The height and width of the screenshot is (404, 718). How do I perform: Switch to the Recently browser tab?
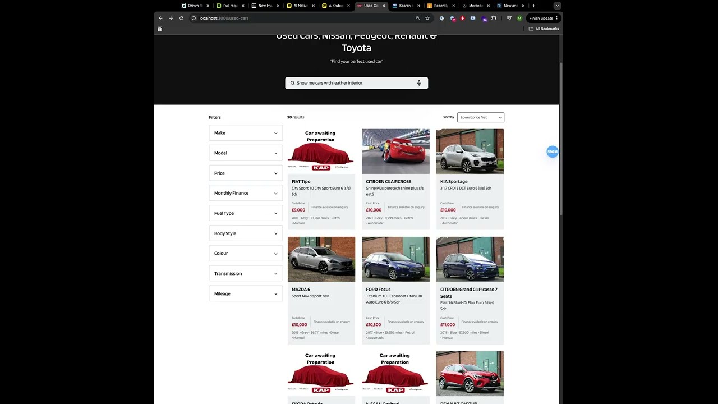coord(440,6)
